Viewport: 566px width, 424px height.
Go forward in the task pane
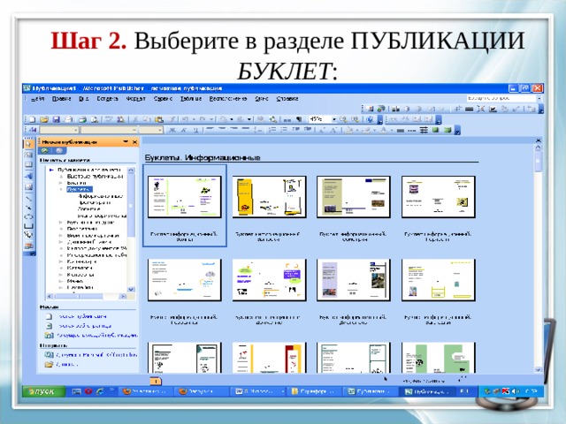(59, 151)
